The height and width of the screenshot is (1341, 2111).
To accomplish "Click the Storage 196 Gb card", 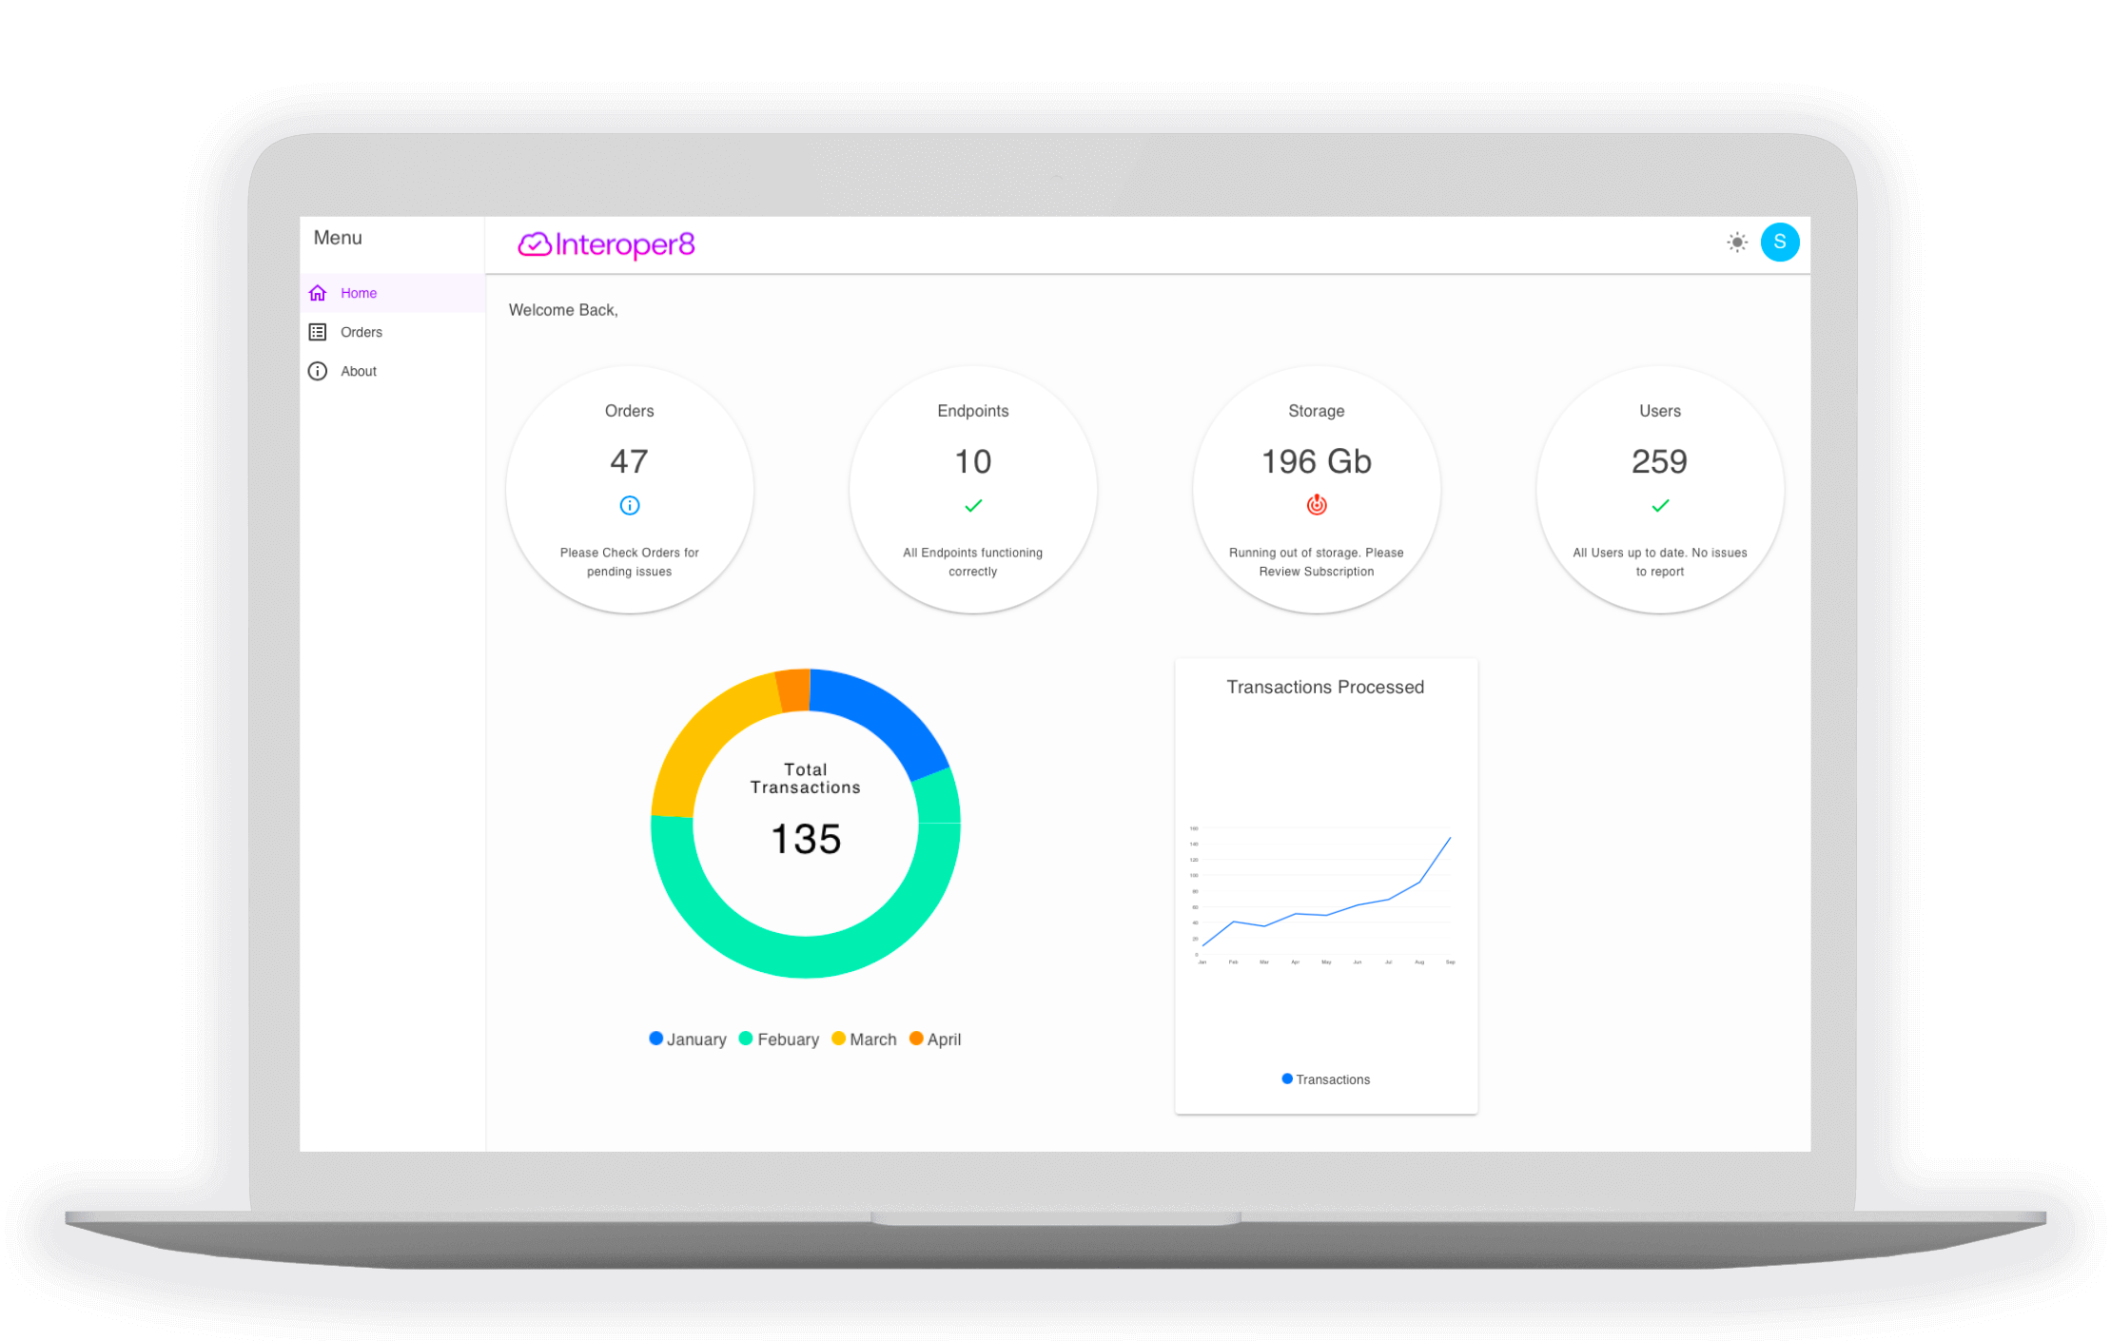I will tap(1317, 462).
